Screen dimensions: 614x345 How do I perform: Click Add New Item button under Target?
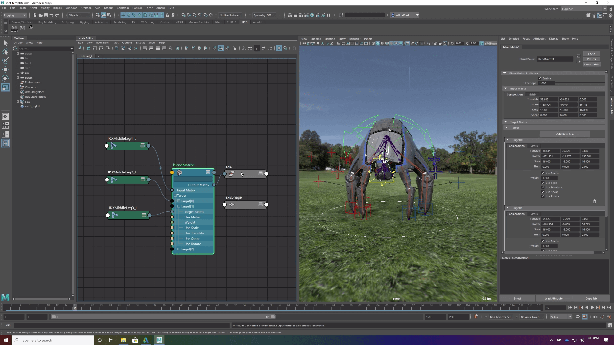click(565, 134)
